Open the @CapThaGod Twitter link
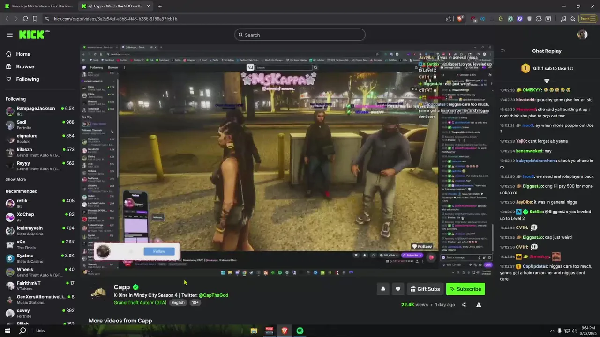The image size is (600, 337). 213,295
